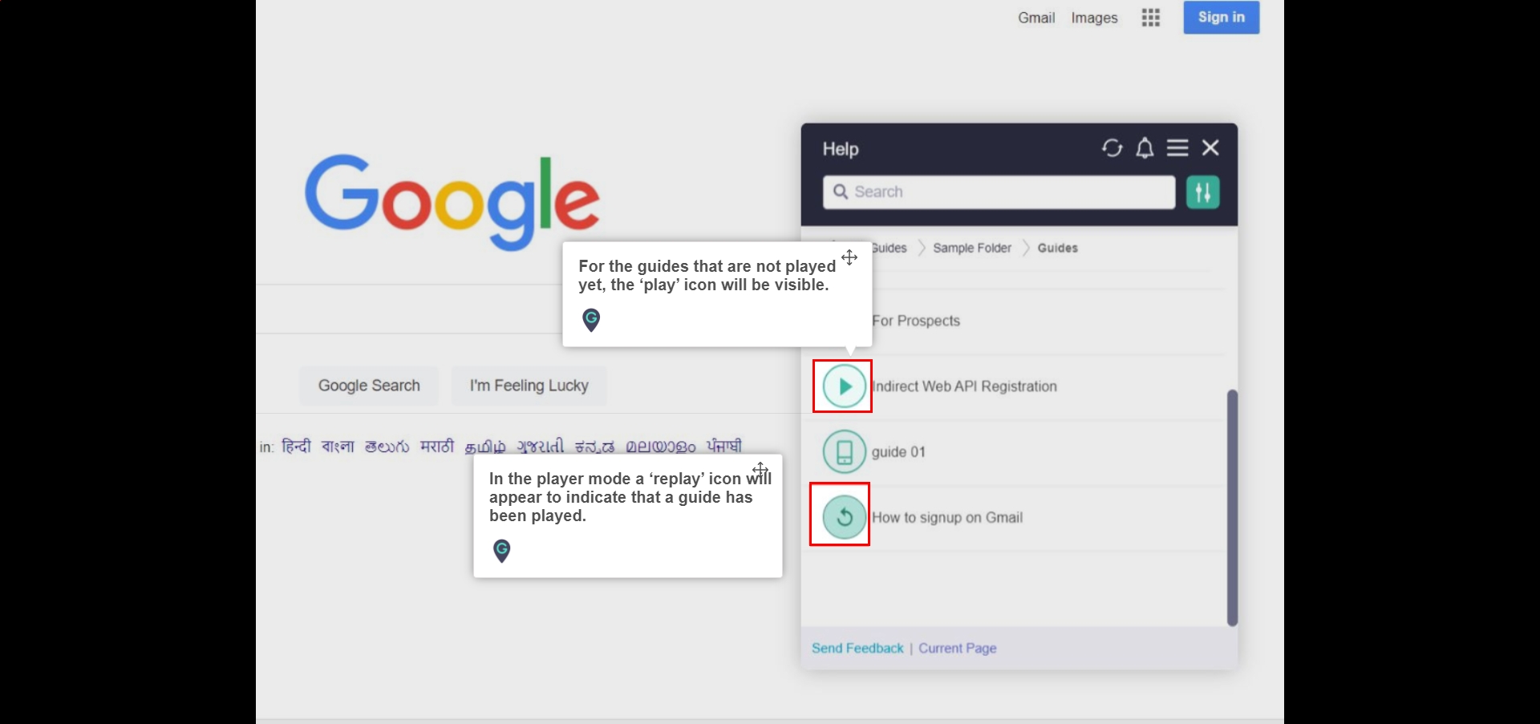Play the Indirect Web API Registration guide

844,386
